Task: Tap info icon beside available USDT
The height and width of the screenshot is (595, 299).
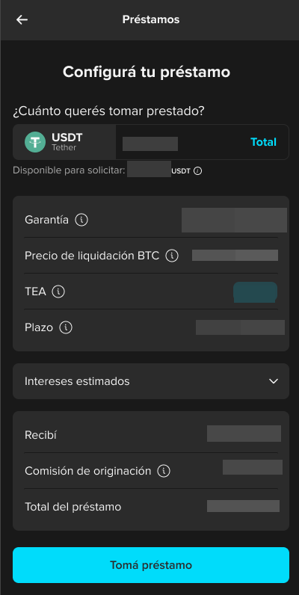Action: pyautogui.click(x=197, y=171)
